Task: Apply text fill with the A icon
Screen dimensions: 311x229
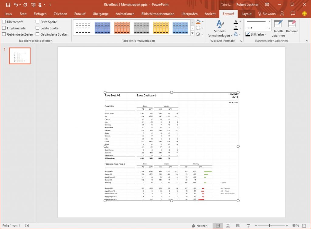Action: pyautogui.click(x=236, y=22)
